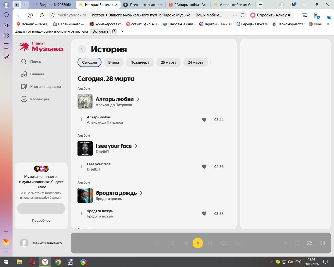Open Книги и подкасты section
Image resolution: width=334 pixels, height=267 pixels.
point(41,87)
